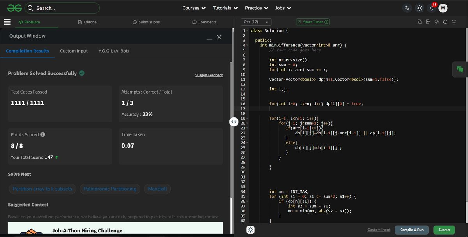The height and width of the screenshot is (237, 468).
Task: Collapse code fold arrow at line 21
Action: 247,128
